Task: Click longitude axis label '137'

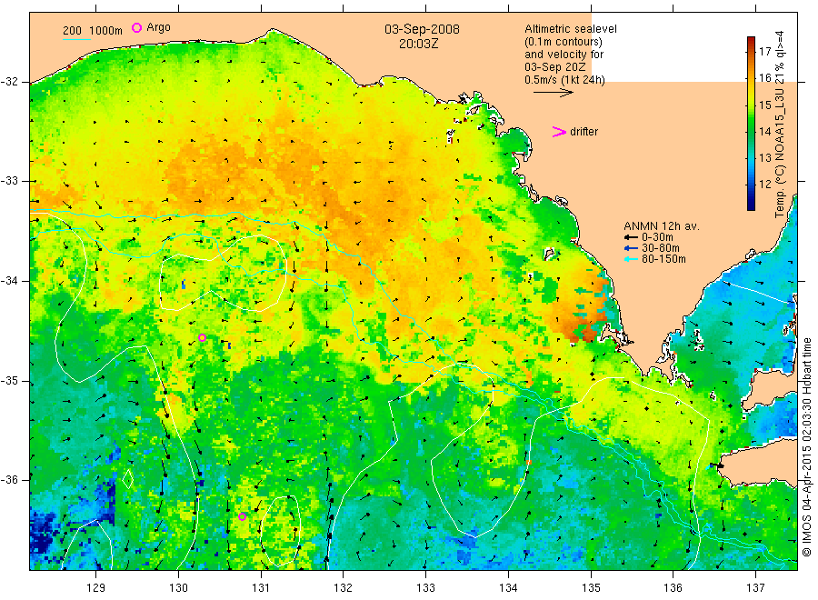Action: (755, 588)
